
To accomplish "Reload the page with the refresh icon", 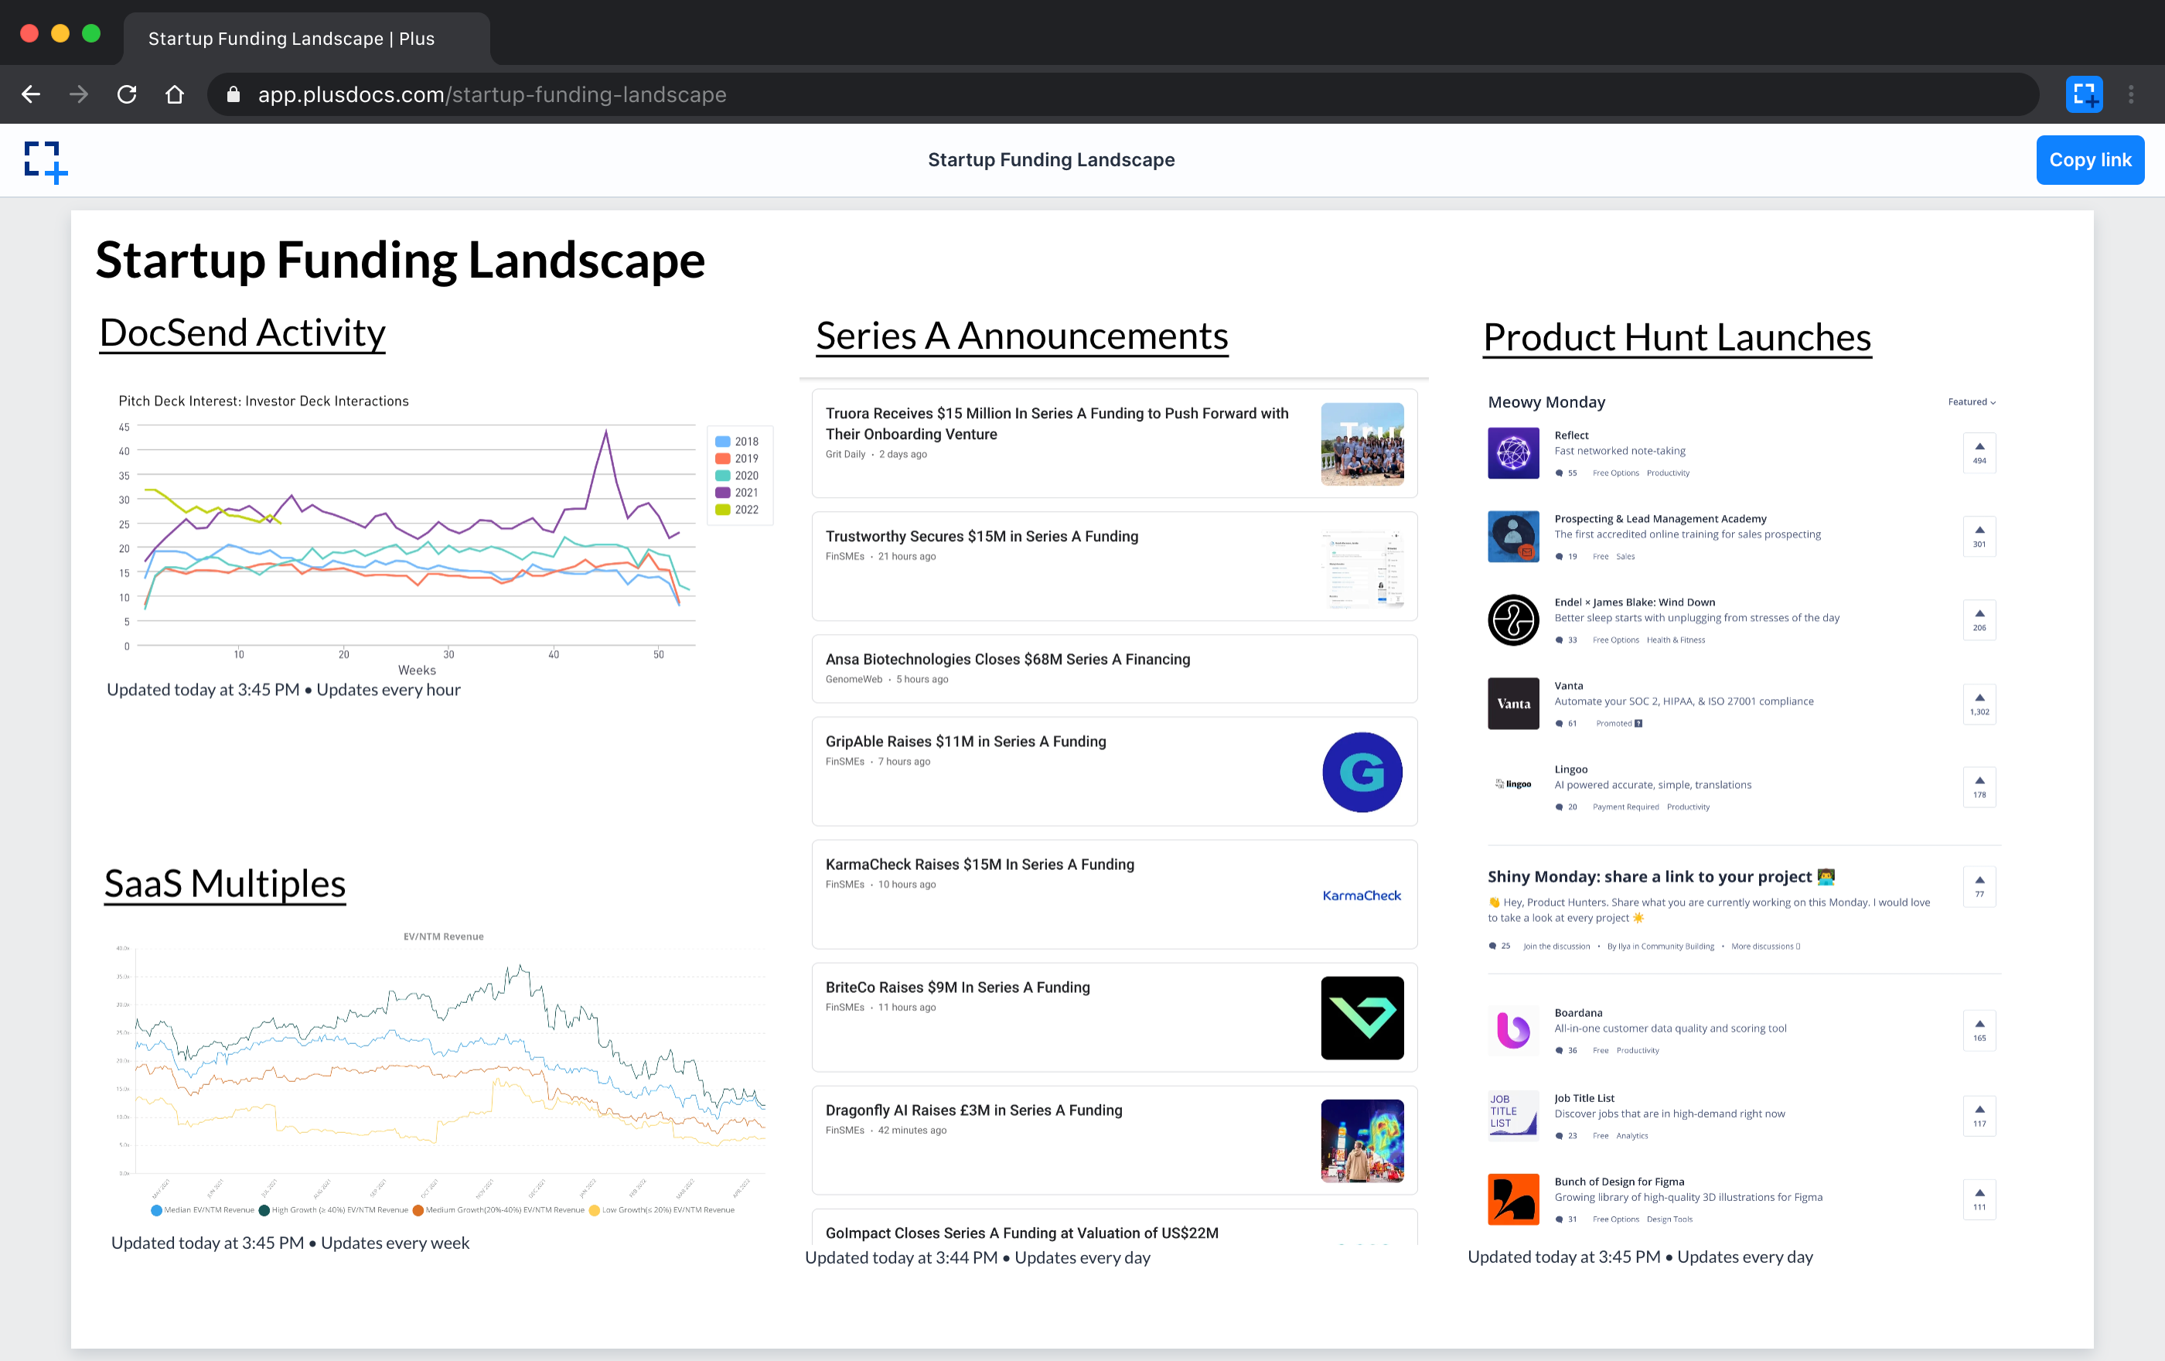I will (127, 94).
